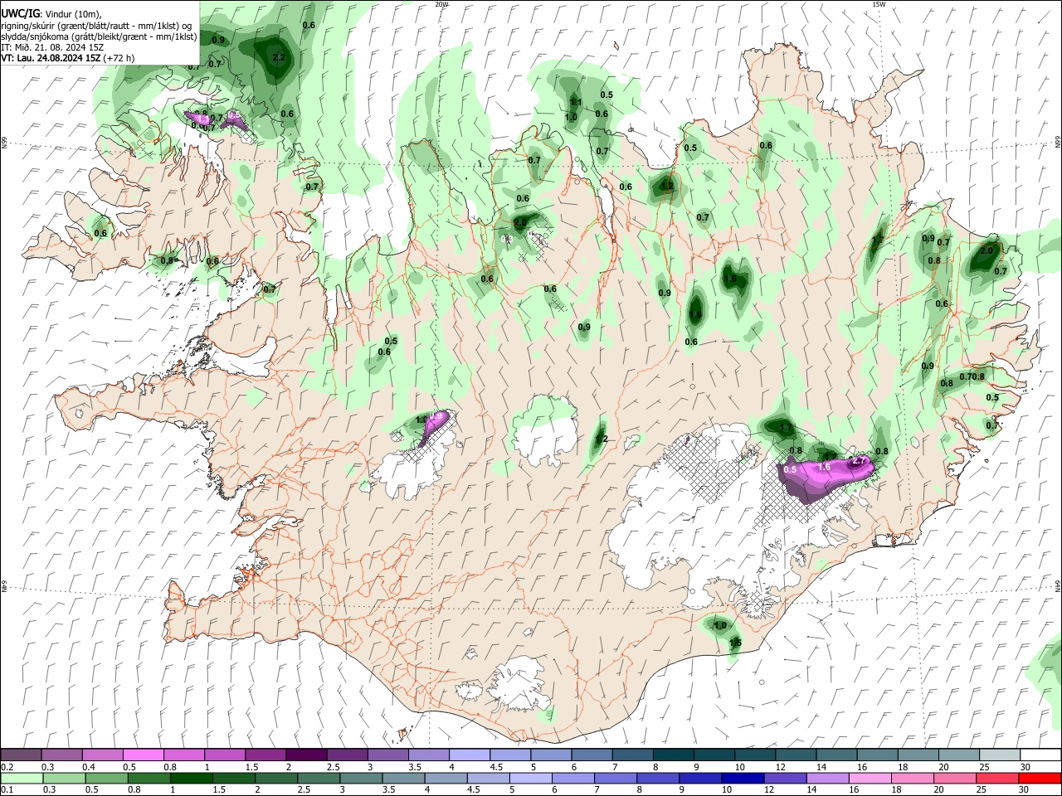This screenshot has width=1062, height=796.
Task: Click the bold UWC/IG title text
Action: pyautogui.click(x=20, y=13)
